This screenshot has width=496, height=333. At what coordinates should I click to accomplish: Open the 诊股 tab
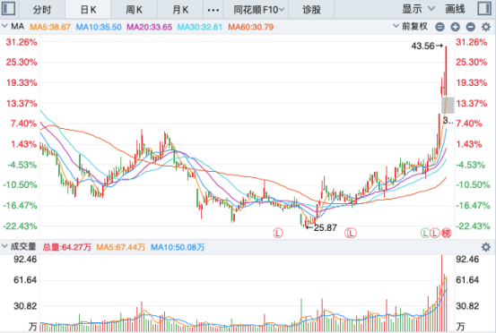[x=311, y=10]
